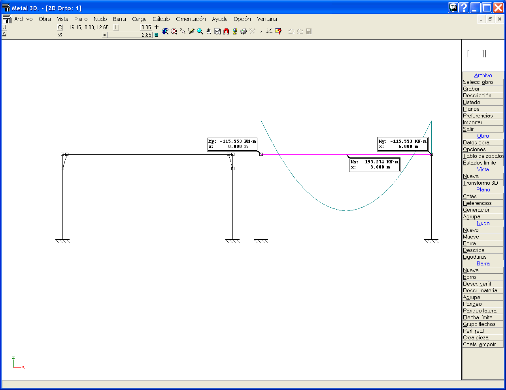Screen dimensions: 506x390
Task: Click the globe view icon in toolbar
Action: point(235,31)
